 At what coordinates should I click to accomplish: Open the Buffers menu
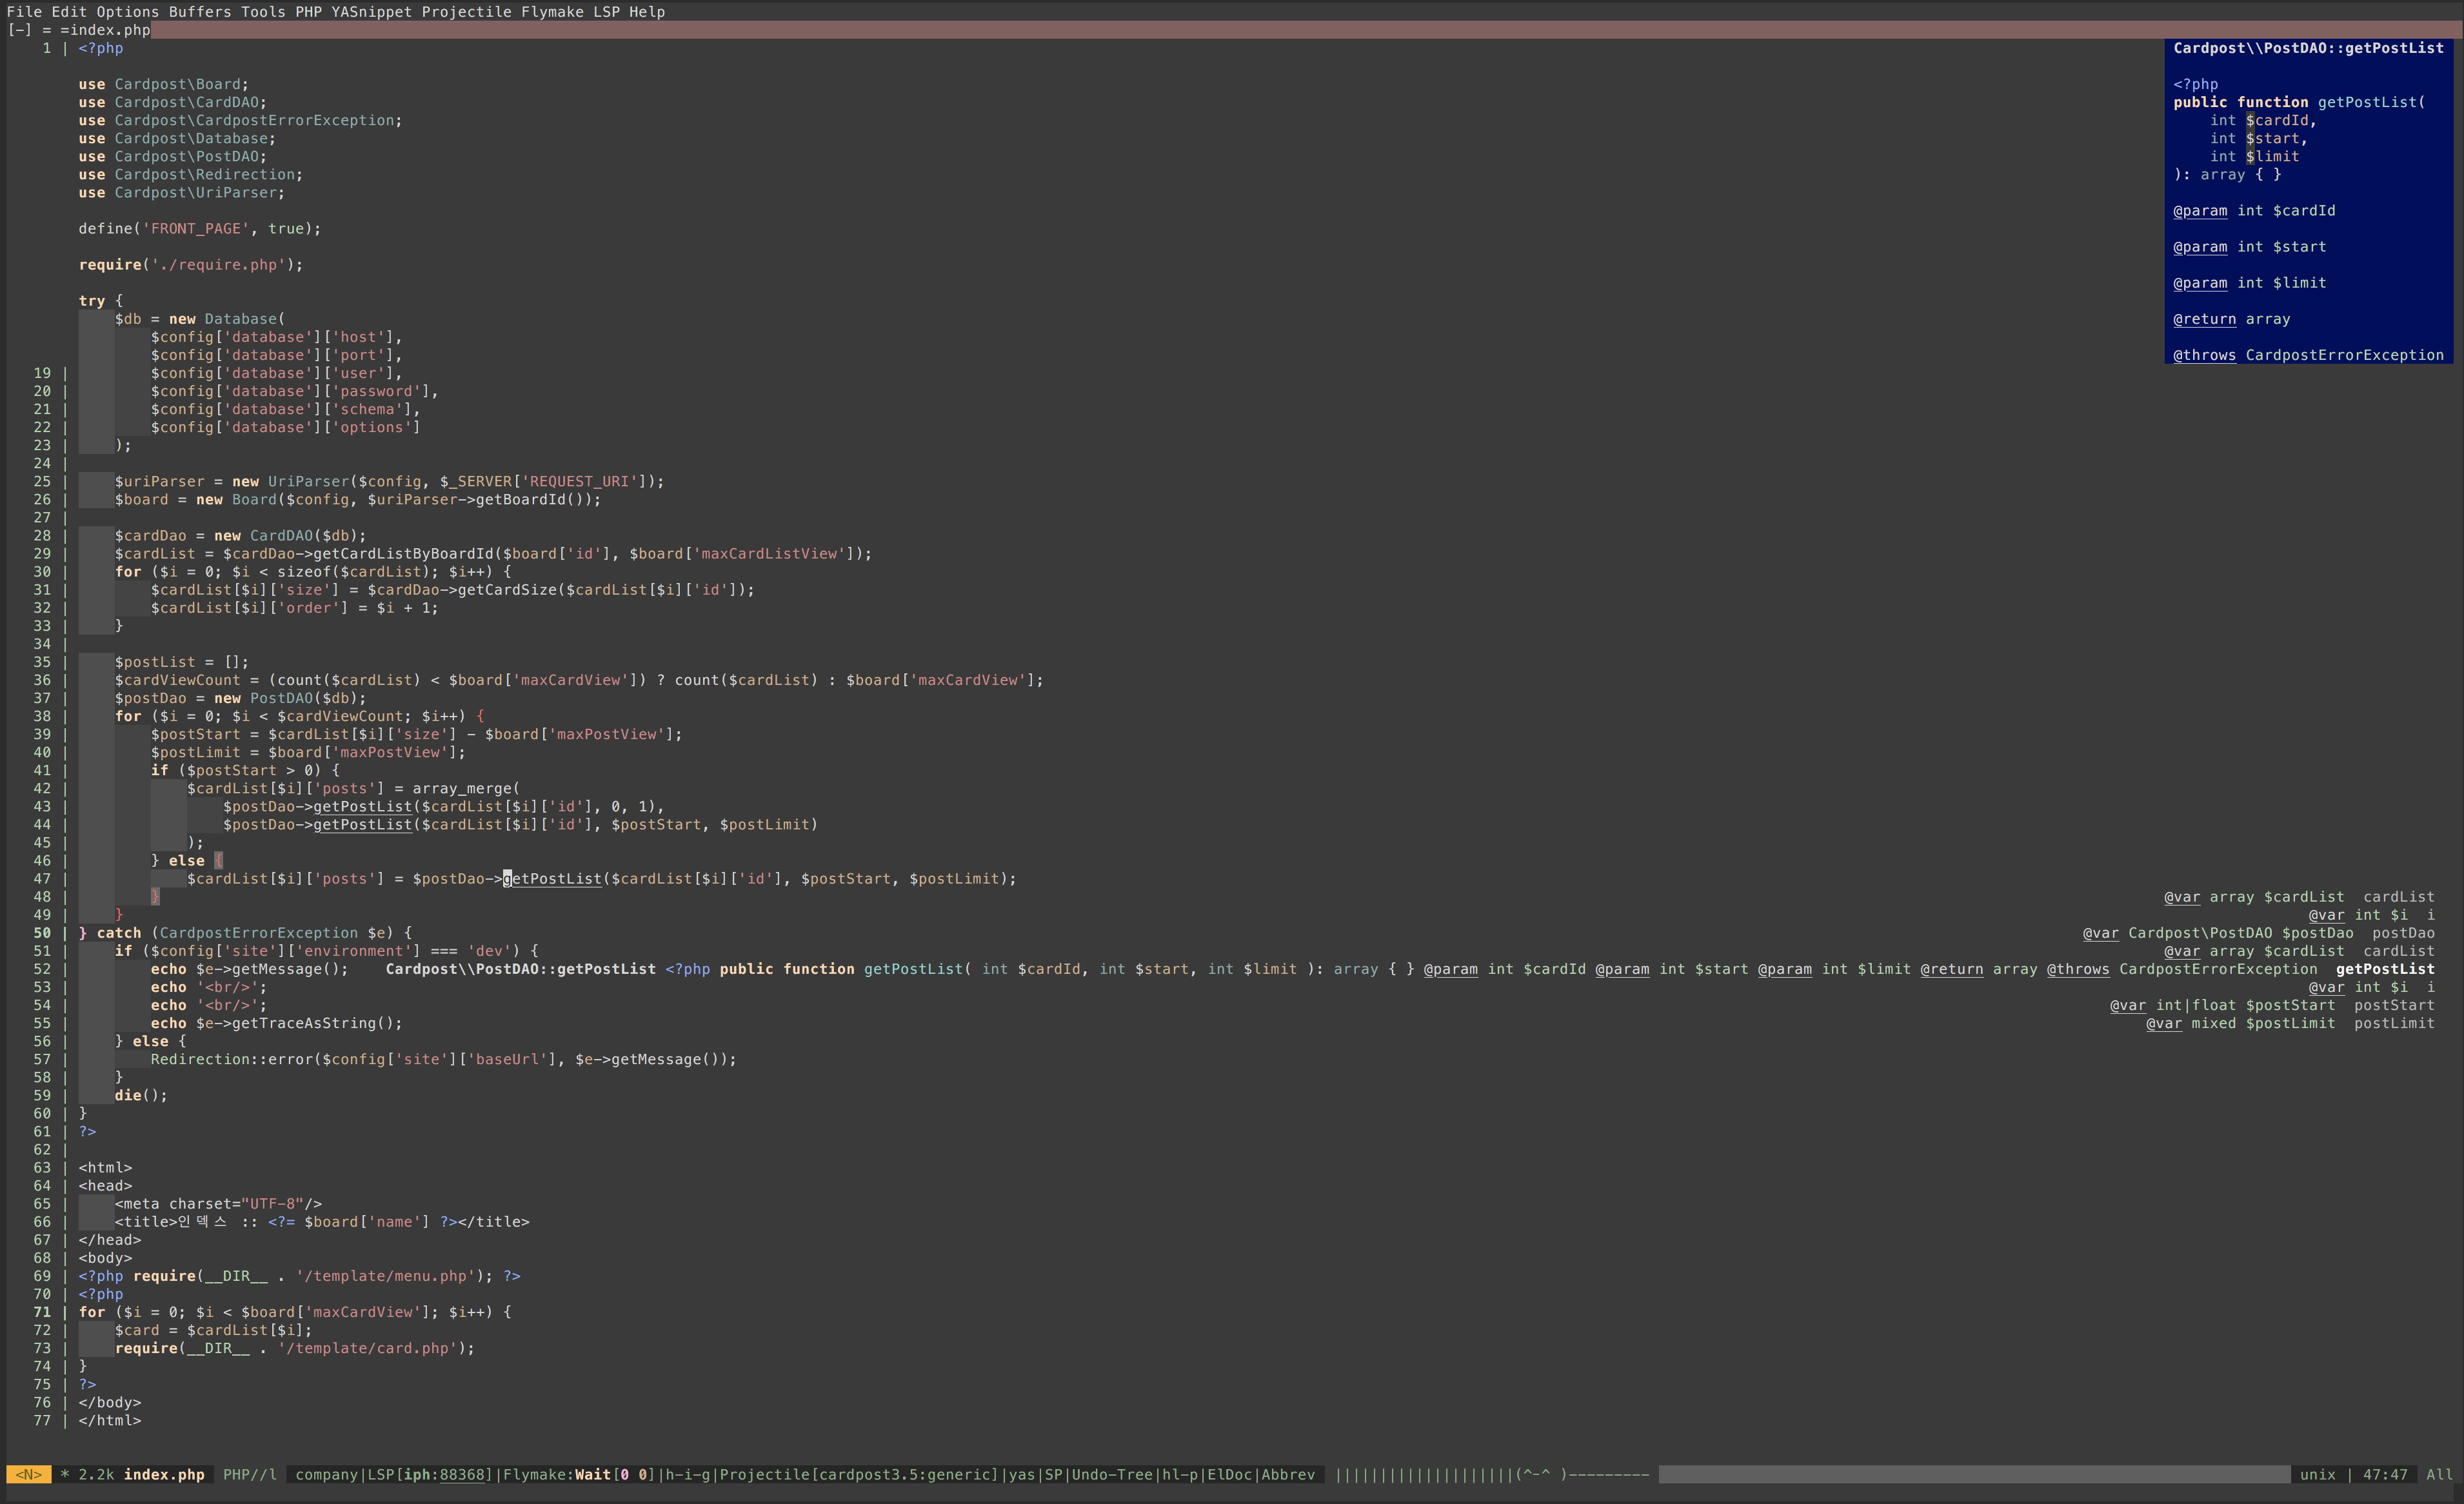point(199,12)
